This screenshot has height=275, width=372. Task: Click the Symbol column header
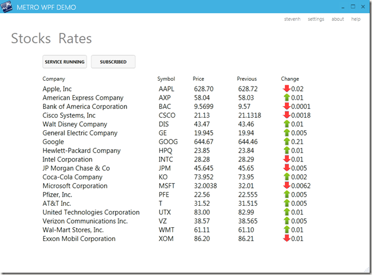[x=166, y=79]
